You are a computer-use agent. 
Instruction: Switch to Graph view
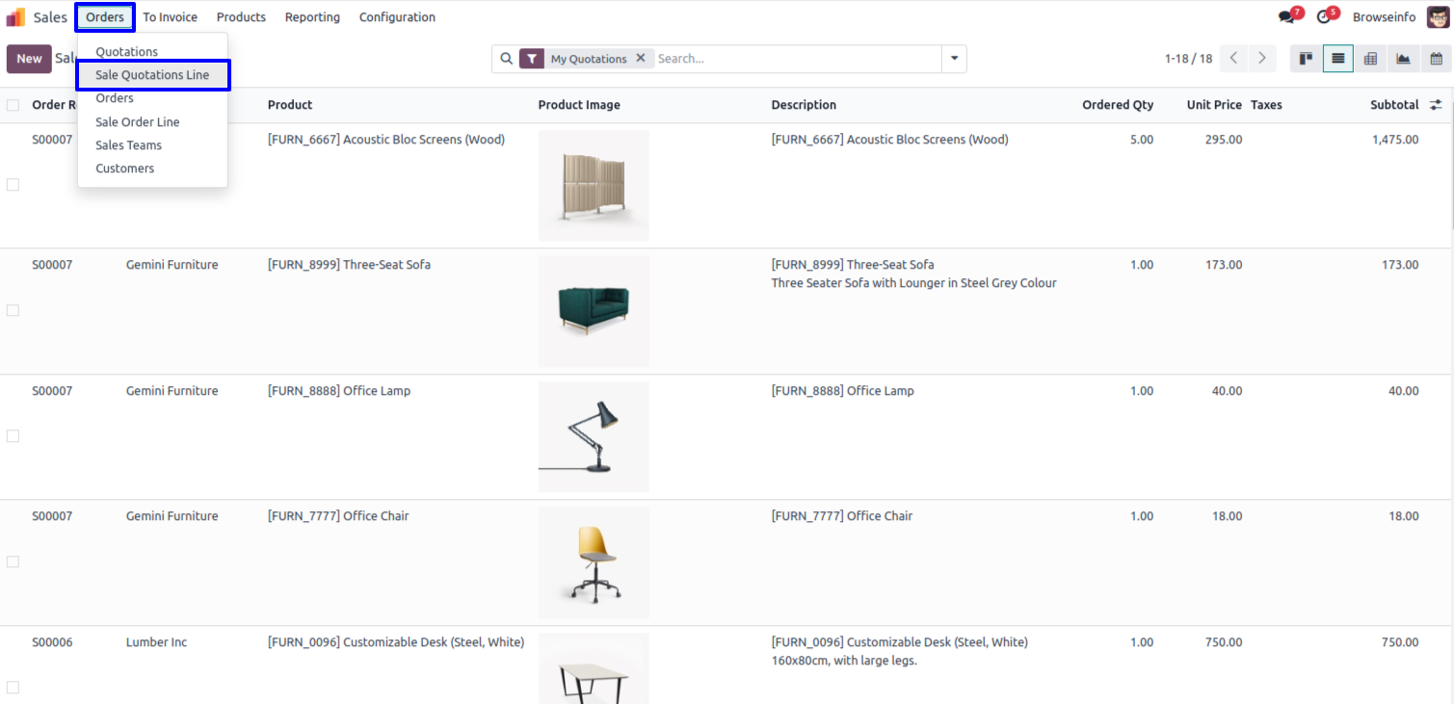pyautogui.click(x=1403, y=59)
